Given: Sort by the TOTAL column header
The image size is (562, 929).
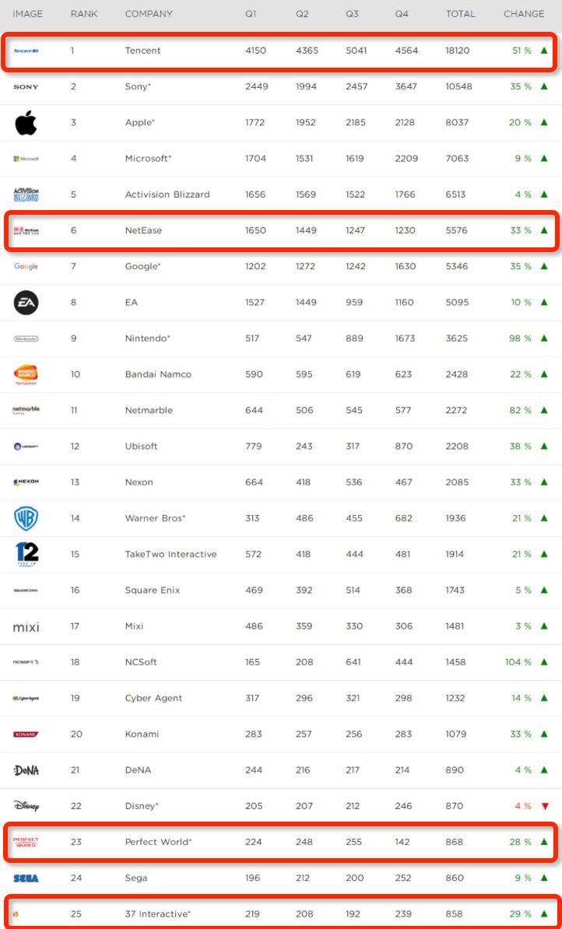Looking at the screenshot, I should click(460, 14).
